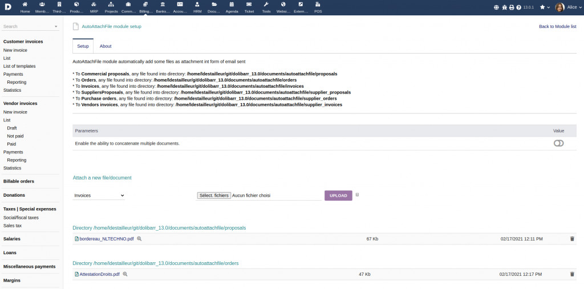This screenshot has height=289, width=584.
Task: Click the AutoAttachFile module setup title
Action: coord(111,26)
